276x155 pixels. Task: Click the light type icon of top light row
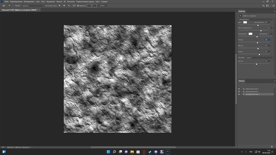[x=244, y=89]
